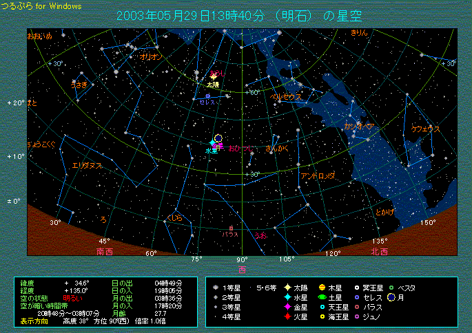
Task: Click the 南西 (southwest) direction label
Action: tap(105, 252)
